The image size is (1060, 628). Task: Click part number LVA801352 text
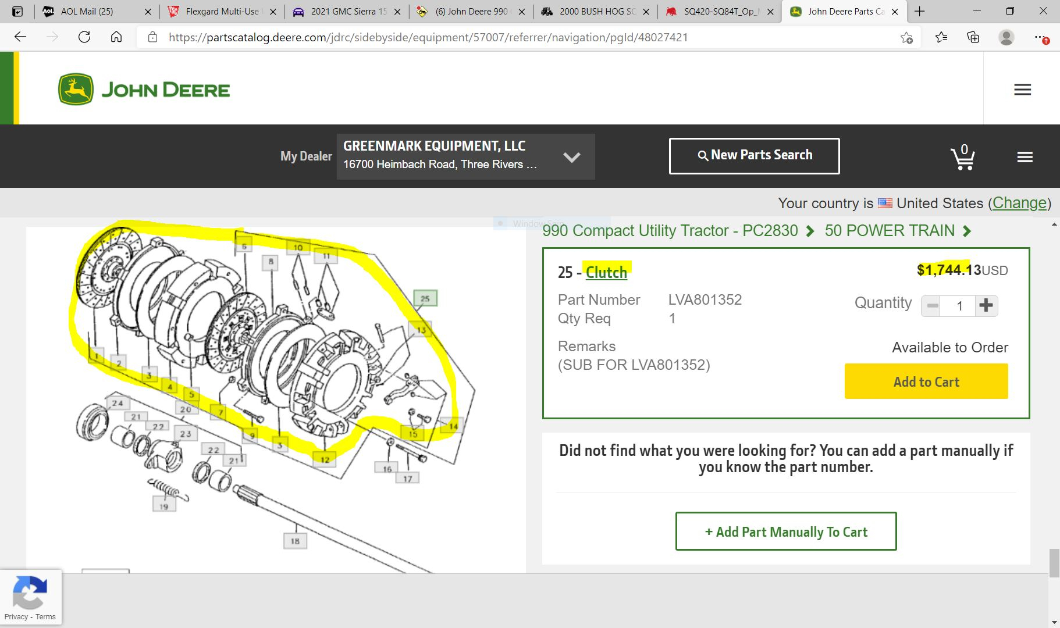pos(705,299)
